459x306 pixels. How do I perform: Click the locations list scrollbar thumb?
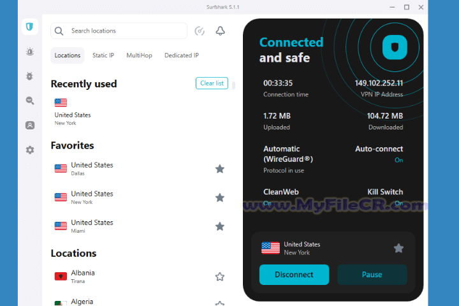tap(233, 85)
